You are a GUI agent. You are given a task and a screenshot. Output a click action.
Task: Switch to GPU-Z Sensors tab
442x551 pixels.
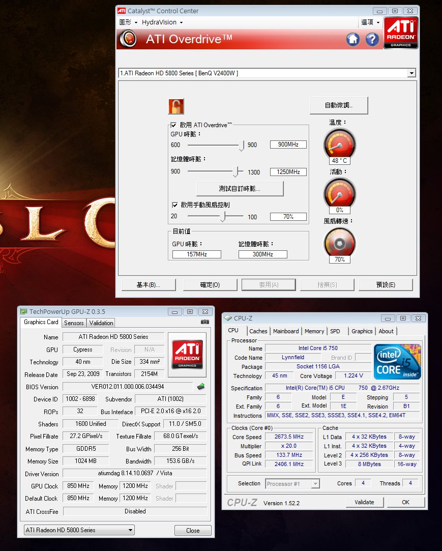tap(74, 323)
